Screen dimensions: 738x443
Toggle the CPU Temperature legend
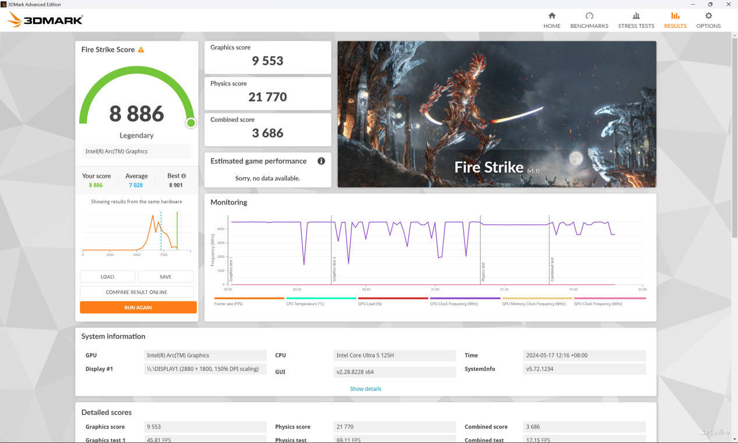[x=321, y=302]
